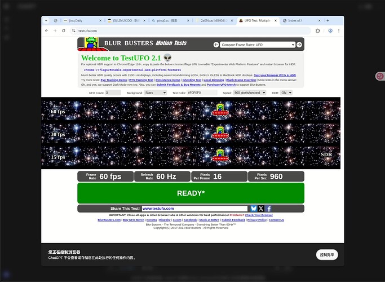
Task: Open Chrome three-dot menu
Action: coord(339,30)
